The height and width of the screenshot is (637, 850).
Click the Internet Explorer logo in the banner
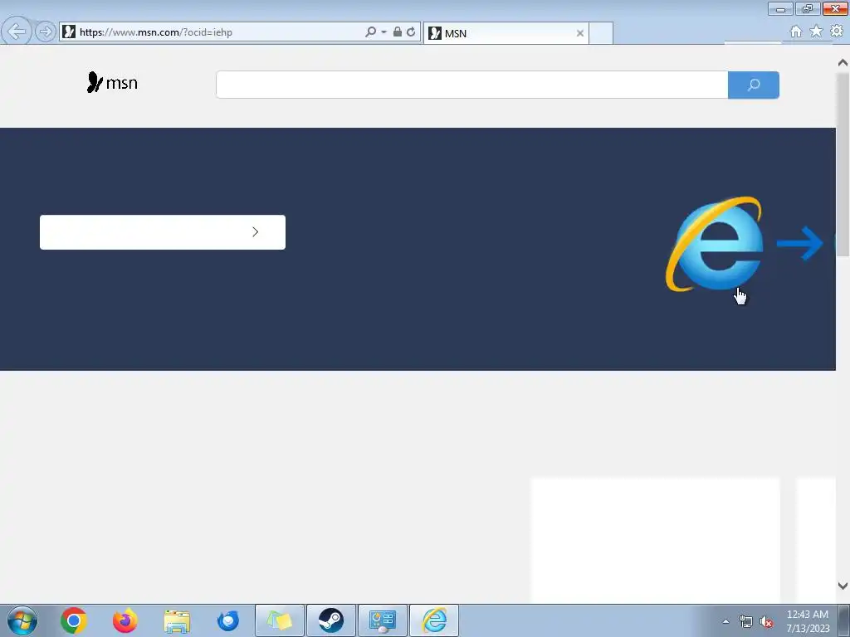[715, 244]
